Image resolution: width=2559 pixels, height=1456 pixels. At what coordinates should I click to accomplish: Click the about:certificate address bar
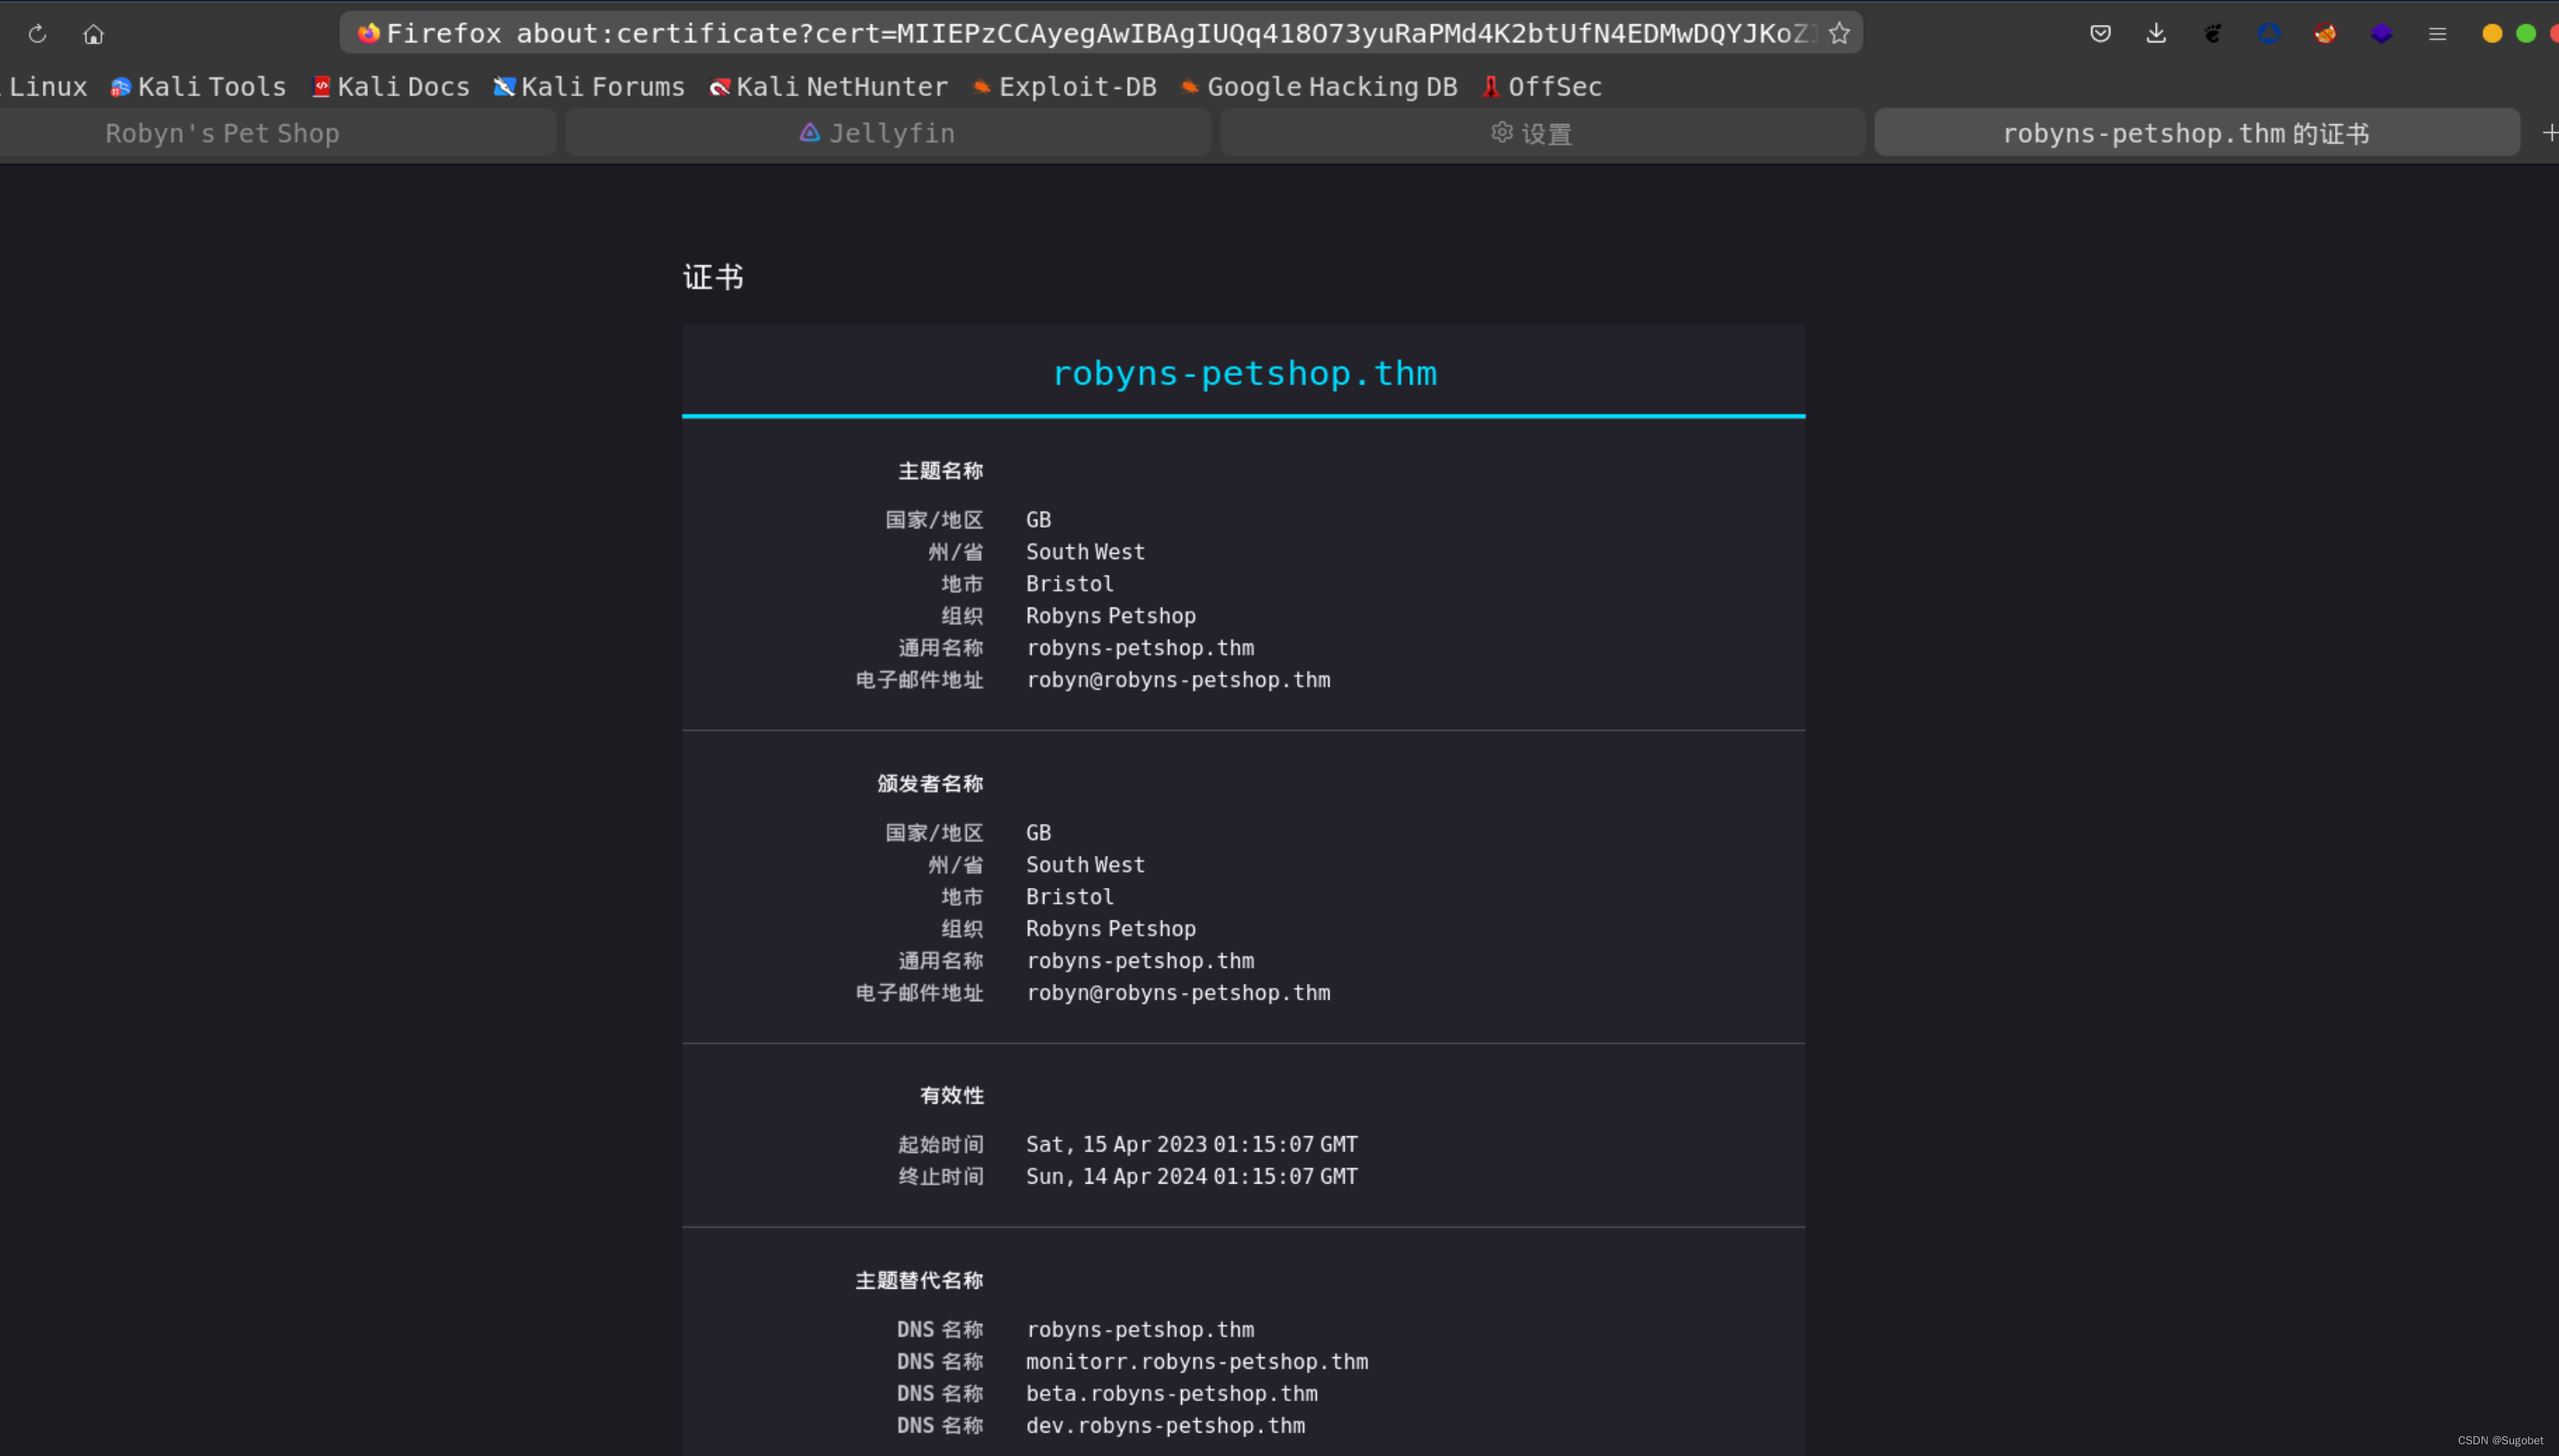(x=1101, y=33)
